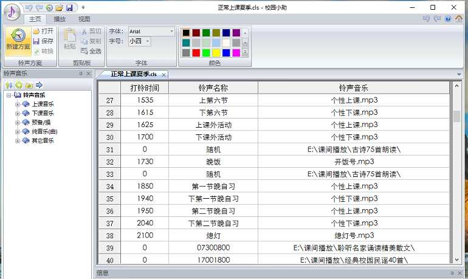Click the 铃声音乐 column header
This screenshot has height=279, width=468.
(x=354, y=88)
